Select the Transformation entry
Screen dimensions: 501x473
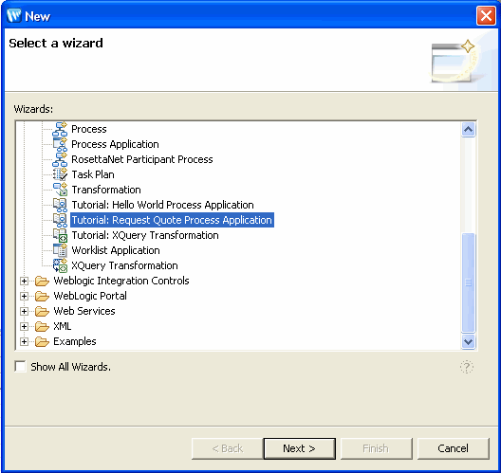(x=106, y=190)
